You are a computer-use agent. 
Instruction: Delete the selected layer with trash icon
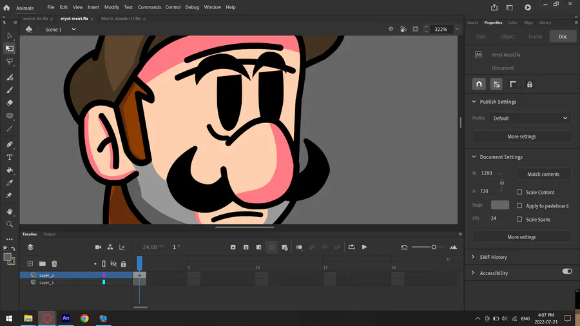tap(54, 264)
